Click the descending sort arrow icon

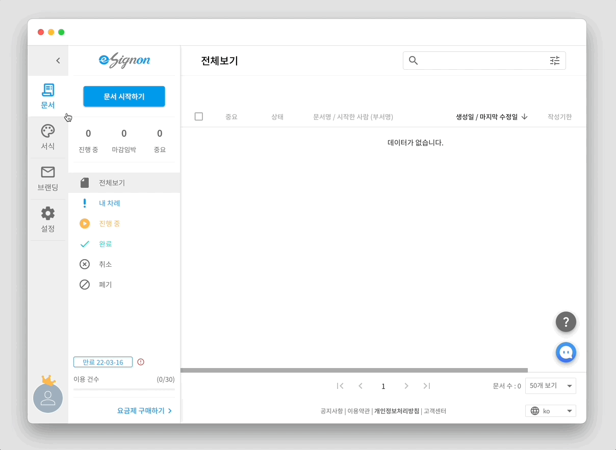524,117
